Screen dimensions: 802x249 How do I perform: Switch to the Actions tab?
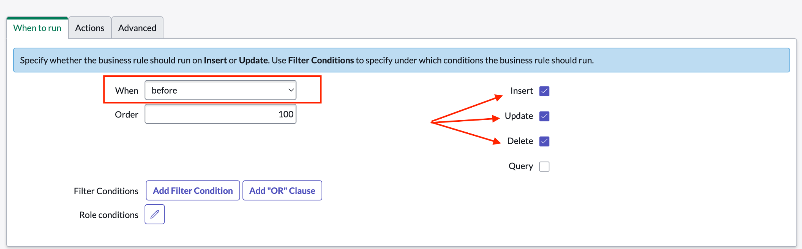click(x=90, y=27)
